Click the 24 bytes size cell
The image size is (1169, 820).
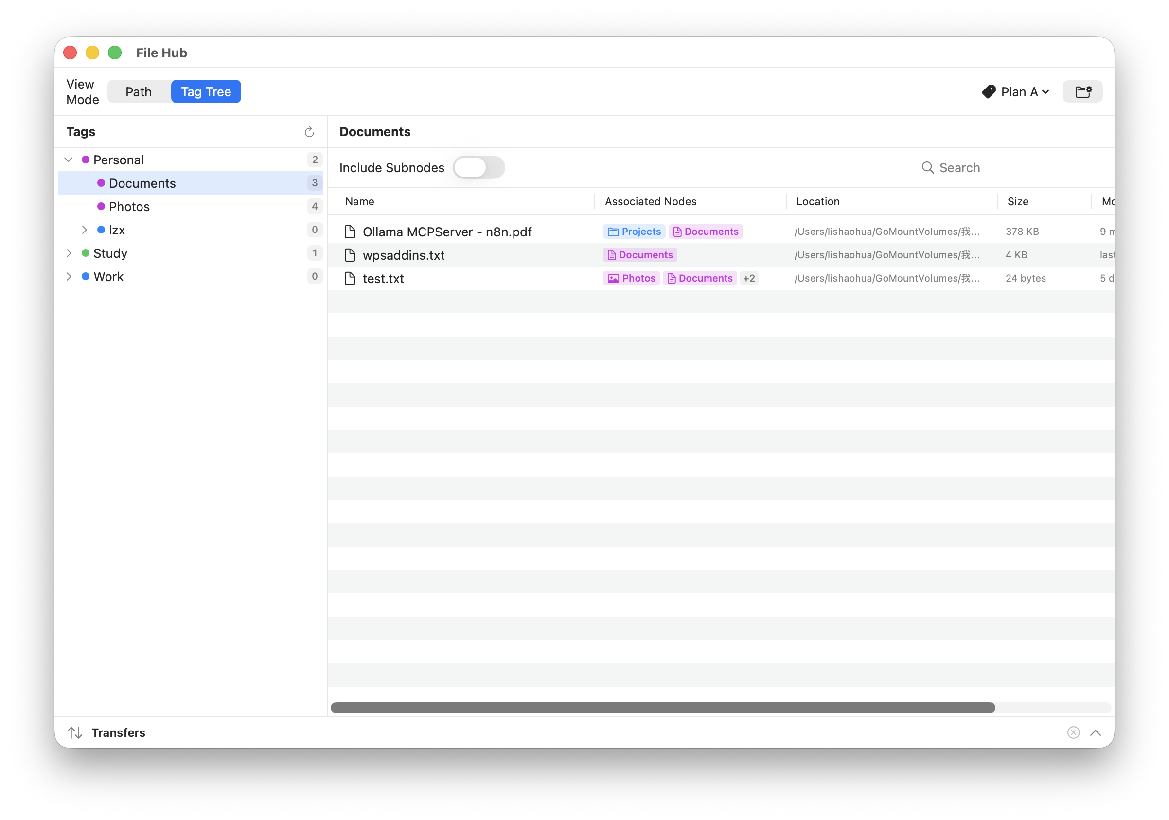(x=1026, y=279)
